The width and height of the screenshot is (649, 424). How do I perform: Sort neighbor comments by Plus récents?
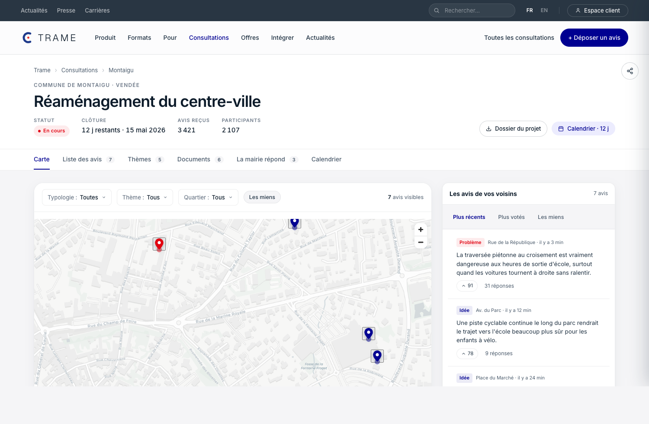pyautogui.click(x=469, y=217)
